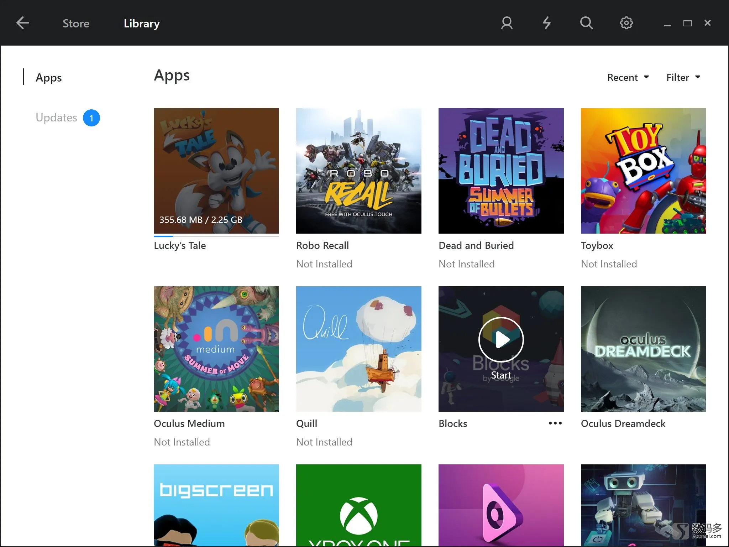Image resolution: width=729 pixels, height=547 pixels.
Task: Open the Bigscreen app thumbnail
Action: (216, 505)
